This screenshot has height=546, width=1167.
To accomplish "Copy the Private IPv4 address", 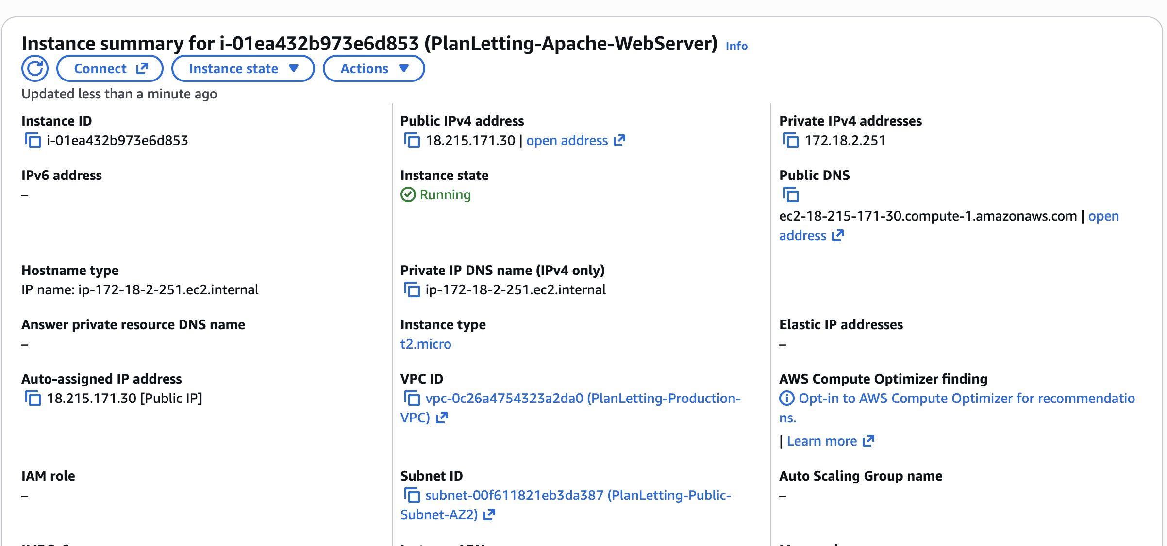I will (790, 141).
